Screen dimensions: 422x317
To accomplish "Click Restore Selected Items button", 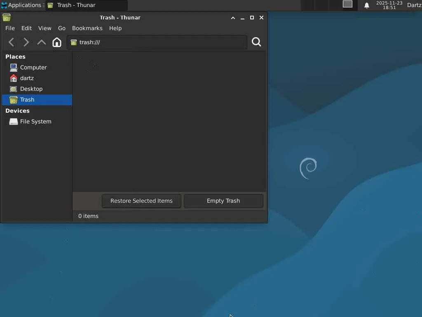I will coord(141,201).
